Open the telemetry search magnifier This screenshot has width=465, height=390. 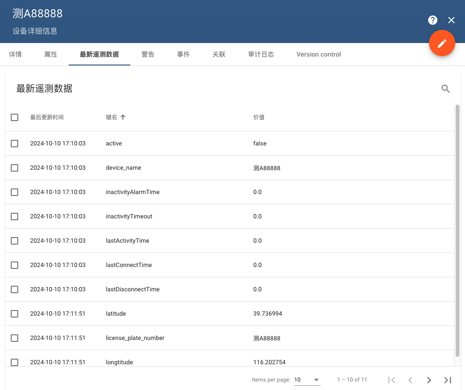[x=445, y=88]
